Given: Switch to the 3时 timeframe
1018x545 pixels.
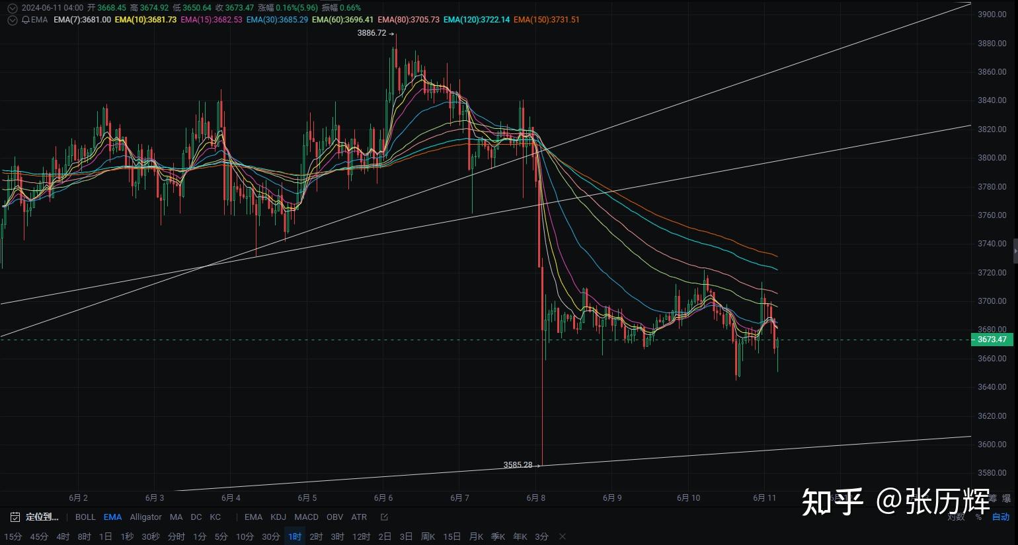Looking at the screenshot, I should [337, 536].
